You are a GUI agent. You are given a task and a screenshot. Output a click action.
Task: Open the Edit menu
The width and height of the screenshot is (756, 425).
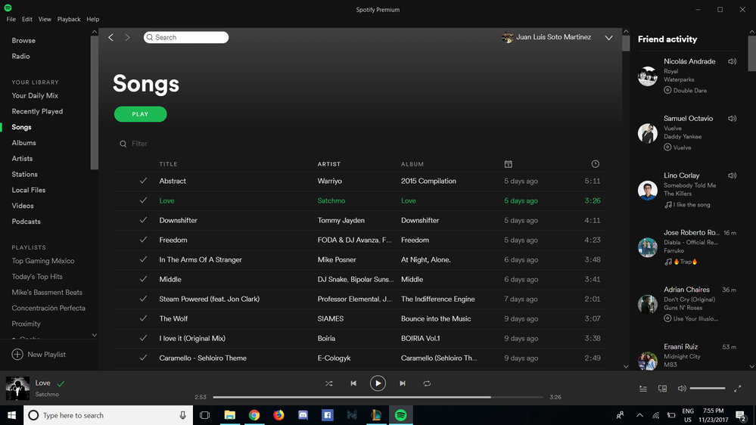coord(27,19)
